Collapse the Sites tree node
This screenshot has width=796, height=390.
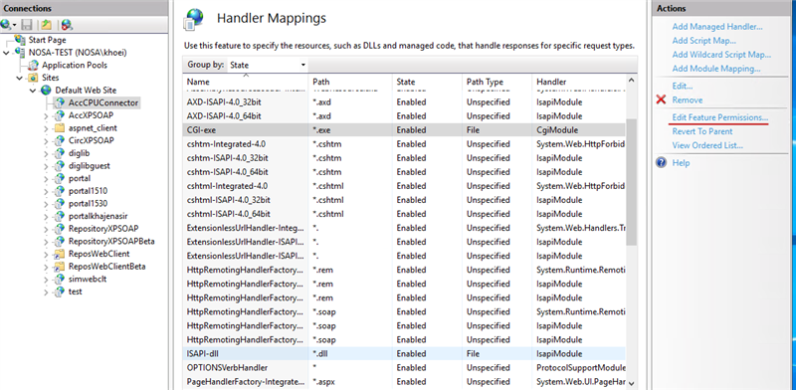(x=20, y=78)
